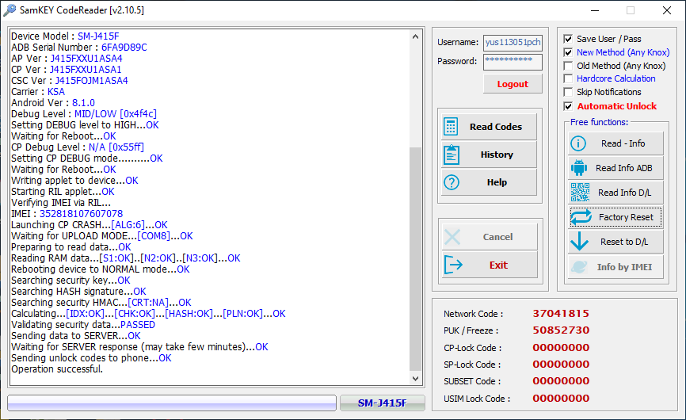This screenshot has height=420, width=686.
Task: Click the ADB serial 6FA9D89C
Action: (124, 48)
